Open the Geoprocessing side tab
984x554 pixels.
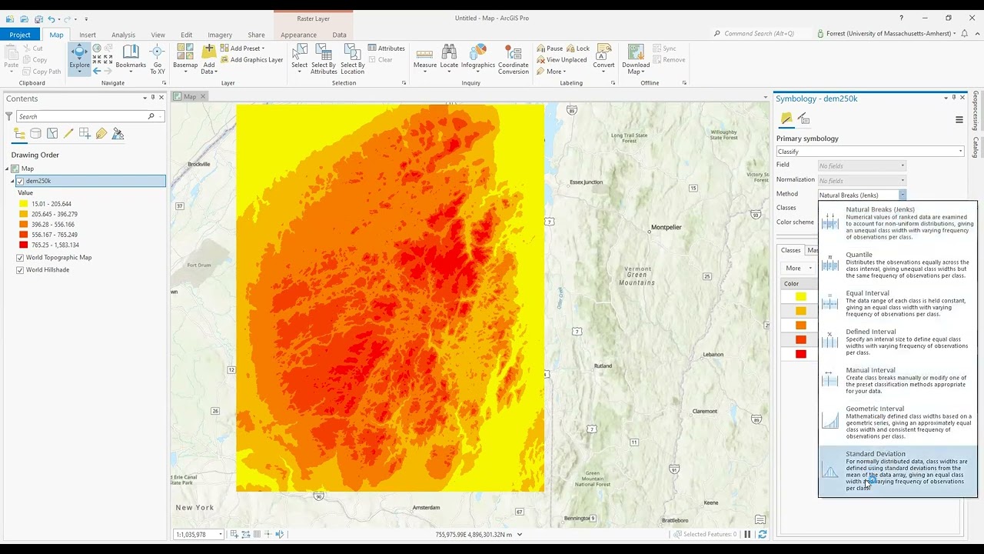pos(976,111)
